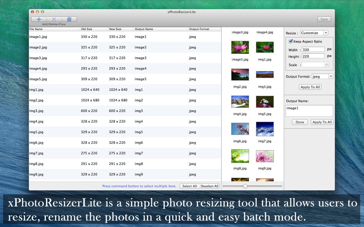
Task: Click the 600 x 220 old size cell
Action: (x=89, y=111)
